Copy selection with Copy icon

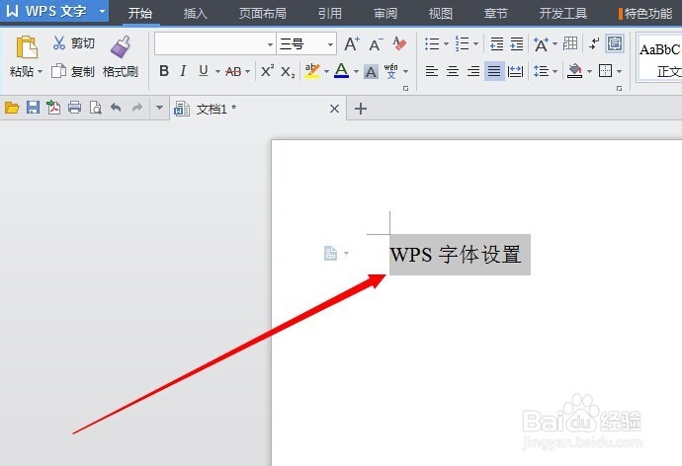point(58,71)
